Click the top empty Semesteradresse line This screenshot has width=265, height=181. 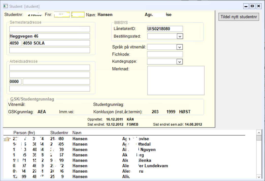[x=50, y=29]
